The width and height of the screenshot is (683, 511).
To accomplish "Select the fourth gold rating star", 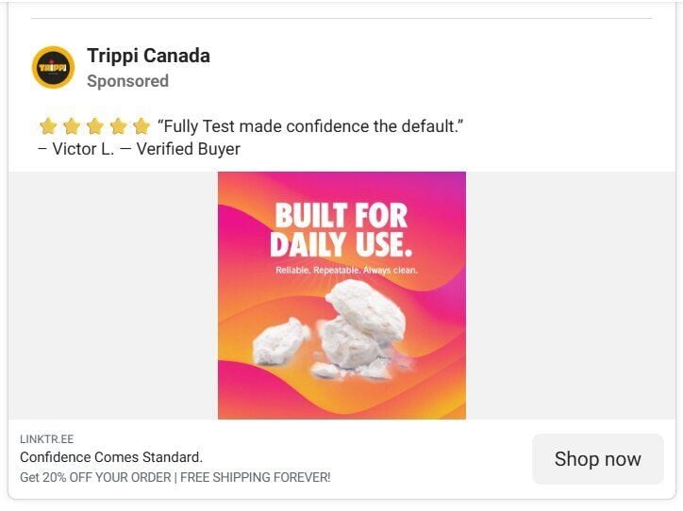I will click(118, 126).
